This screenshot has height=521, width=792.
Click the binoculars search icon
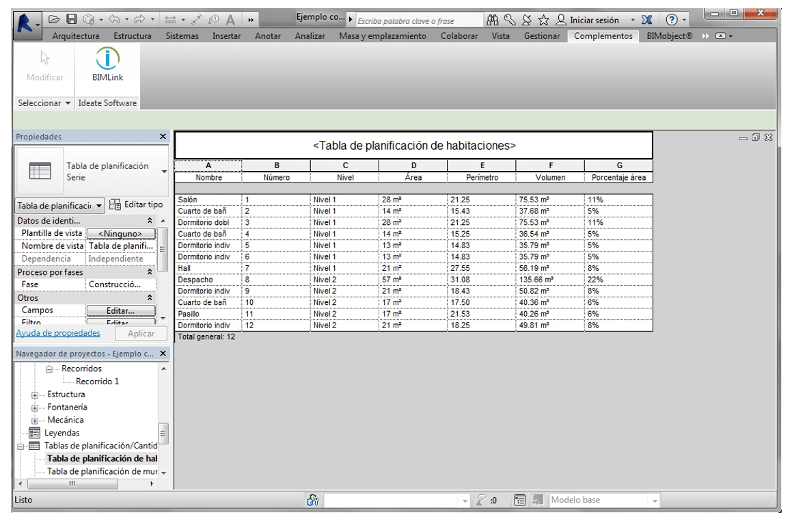pyautogui.click(x=493, y=21)
